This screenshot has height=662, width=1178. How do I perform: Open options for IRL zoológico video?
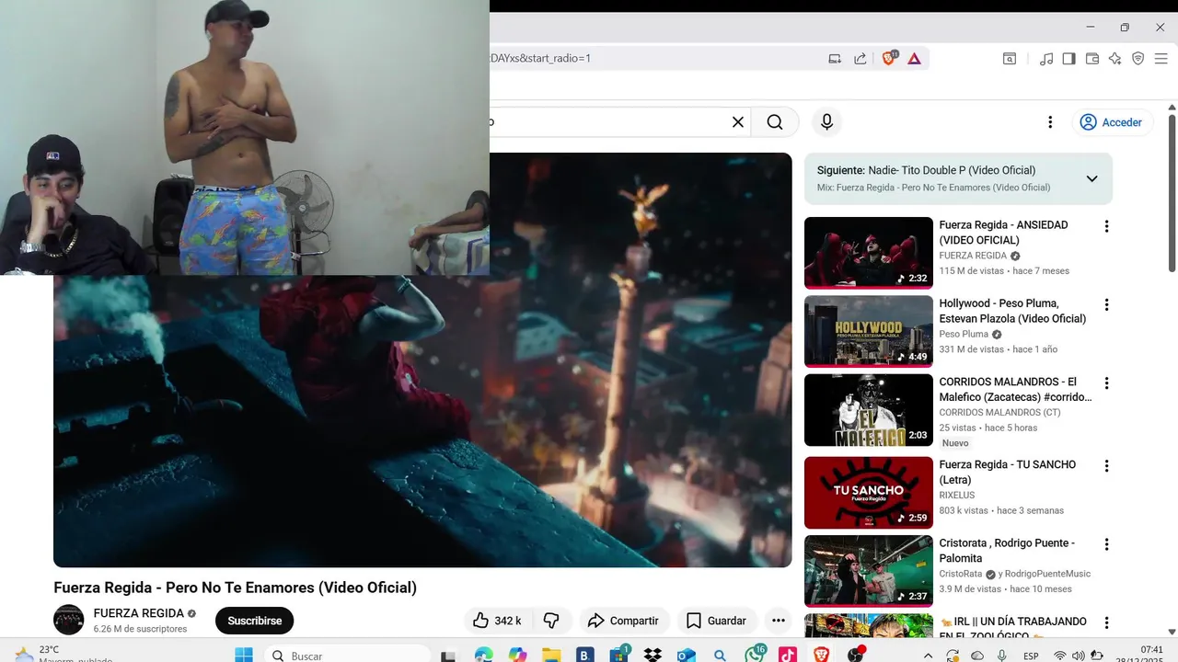click(1106, 622)
